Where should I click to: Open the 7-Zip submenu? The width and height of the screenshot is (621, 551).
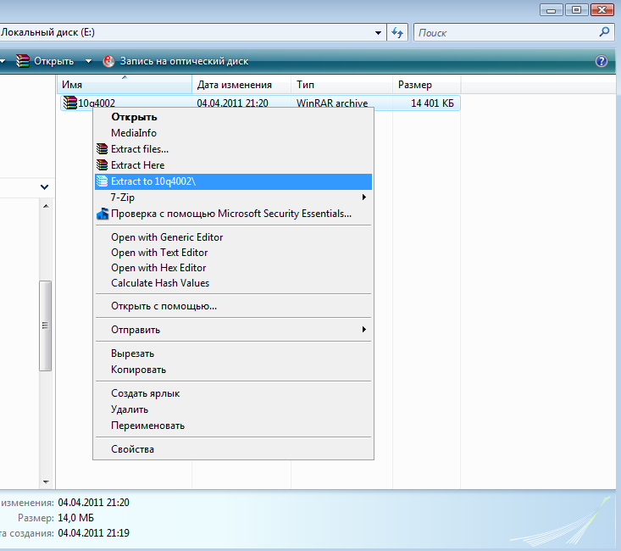click(x=233, y=198)
